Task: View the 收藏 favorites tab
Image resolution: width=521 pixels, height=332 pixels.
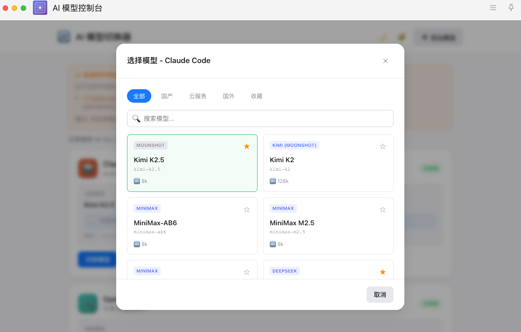Action: pyautogui.click(x=257, y=96)
